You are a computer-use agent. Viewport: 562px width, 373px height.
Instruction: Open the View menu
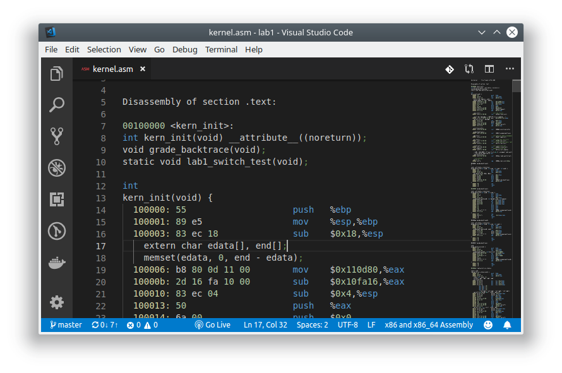pos(138,49)
